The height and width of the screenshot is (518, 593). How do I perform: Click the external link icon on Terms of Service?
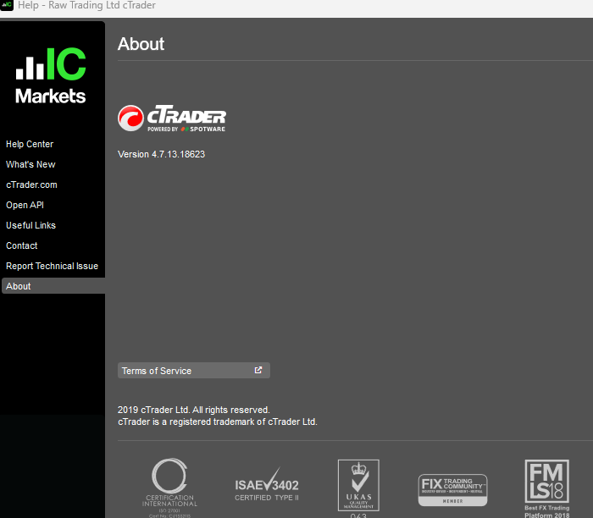[x=258, y=370]
